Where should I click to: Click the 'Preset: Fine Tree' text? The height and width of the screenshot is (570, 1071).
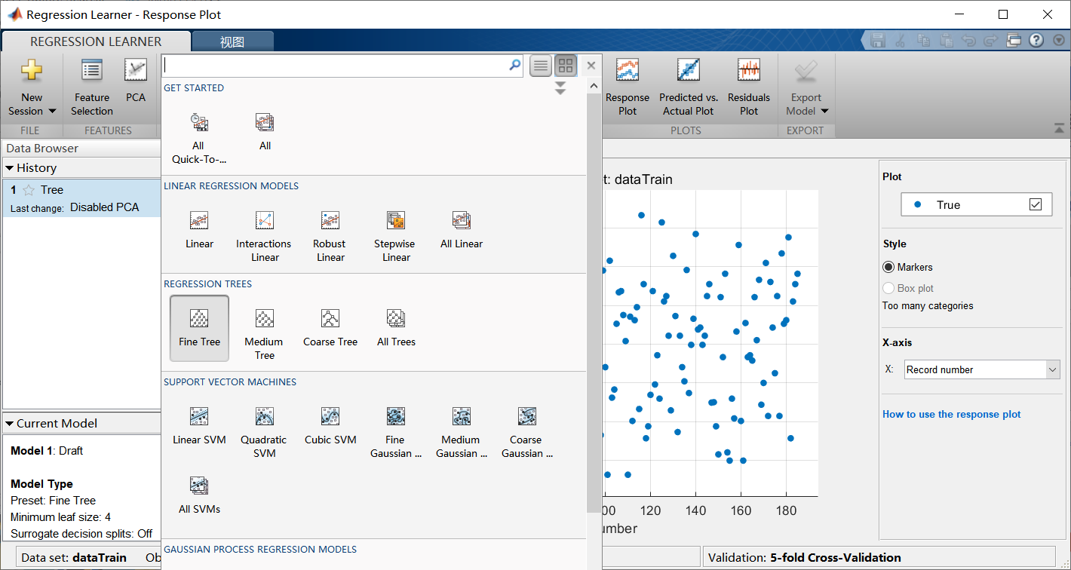click(54, 501)
